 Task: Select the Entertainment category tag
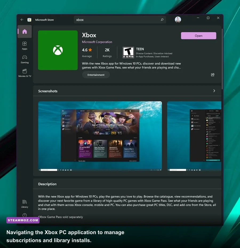tap(96, 75)
